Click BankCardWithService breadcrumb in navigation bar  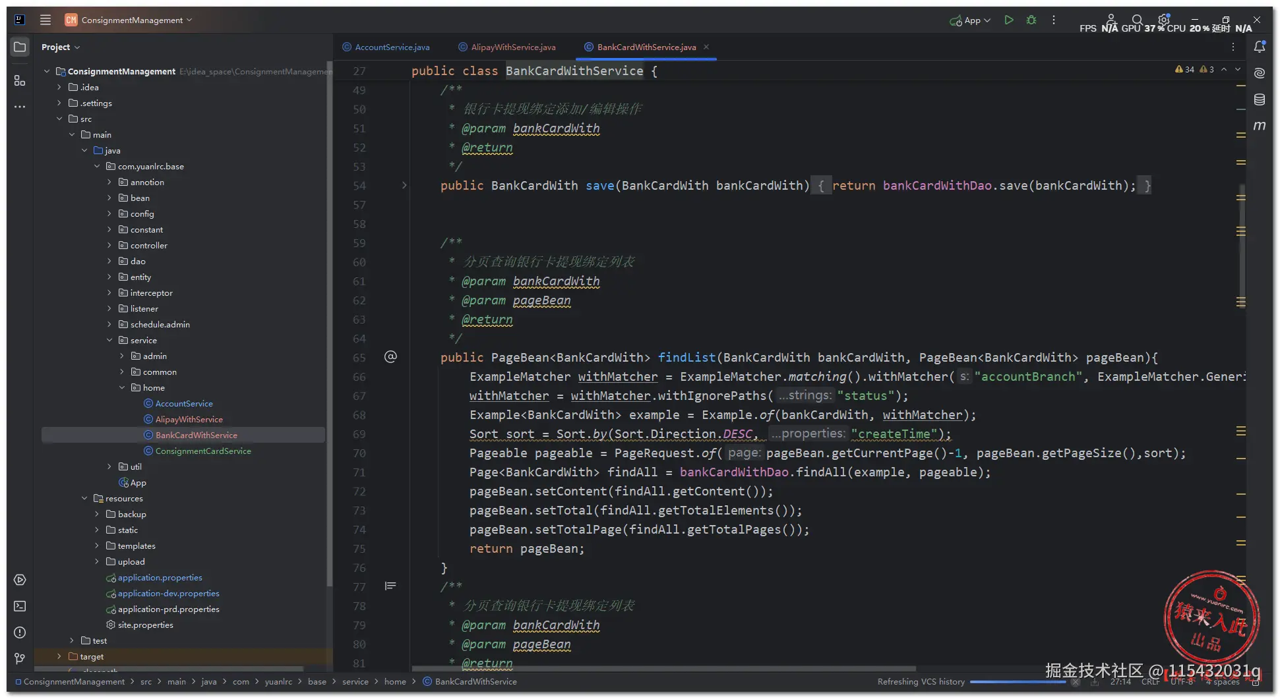click(470, 681)
